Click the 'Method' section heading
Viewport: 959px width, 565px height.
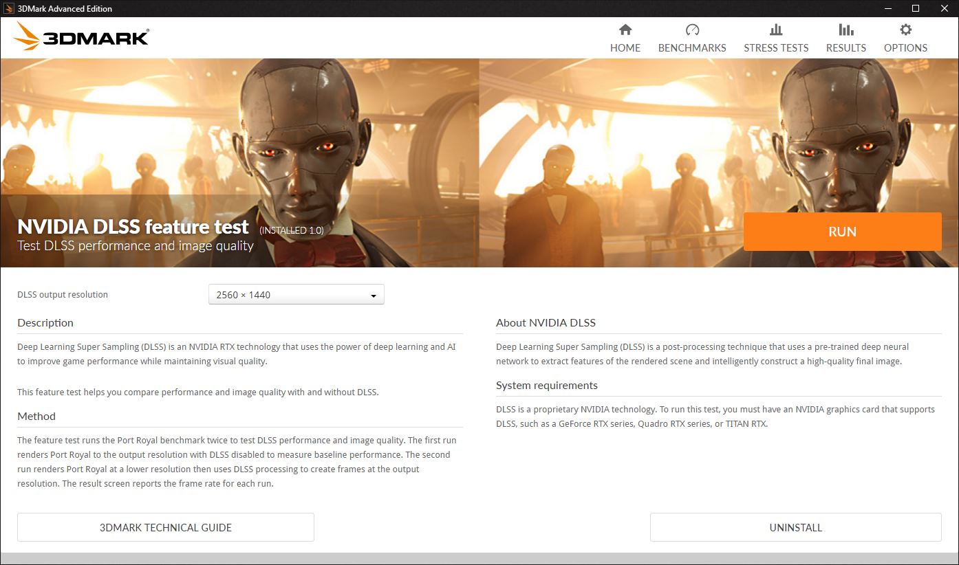coord(36,417)
